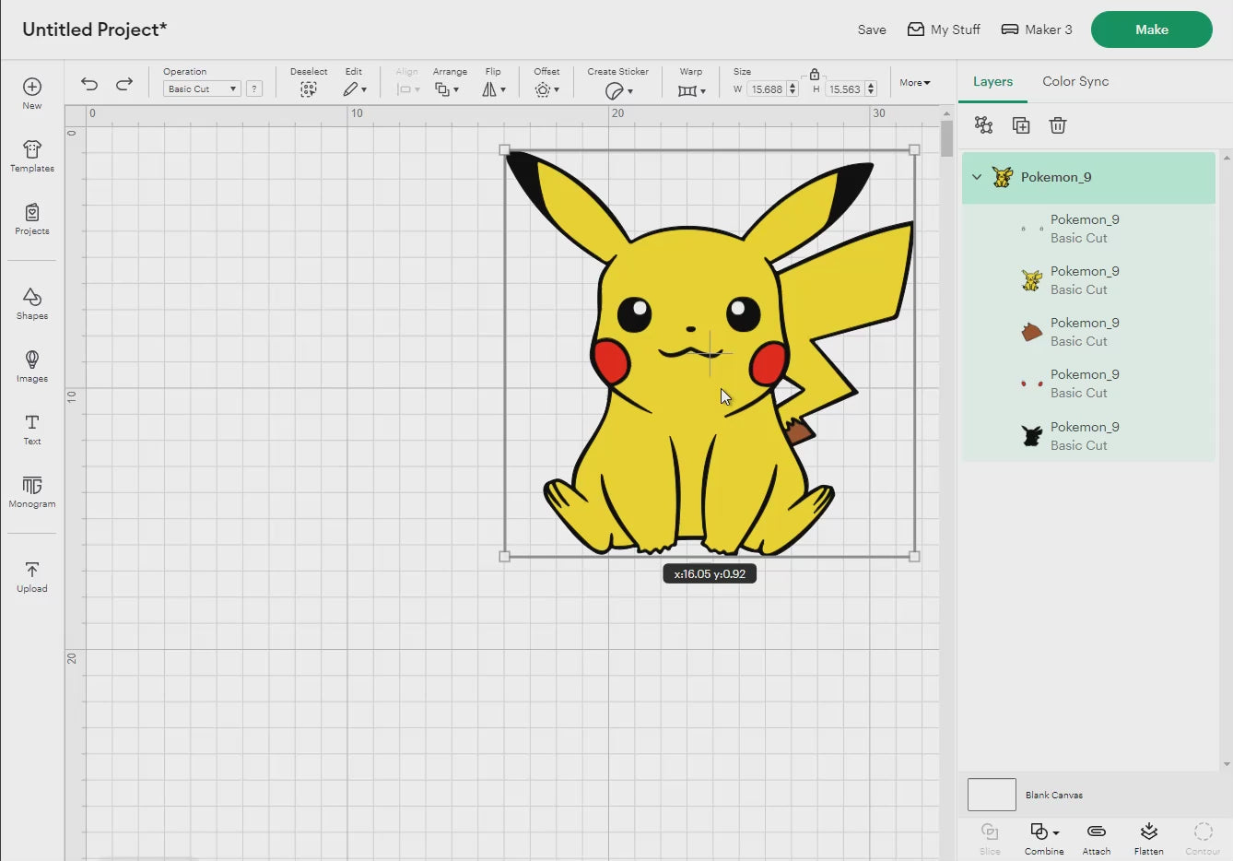Open My Stuff
Image resolution: width=1233 pixels, height=861 pixels.
coord(944,29)
